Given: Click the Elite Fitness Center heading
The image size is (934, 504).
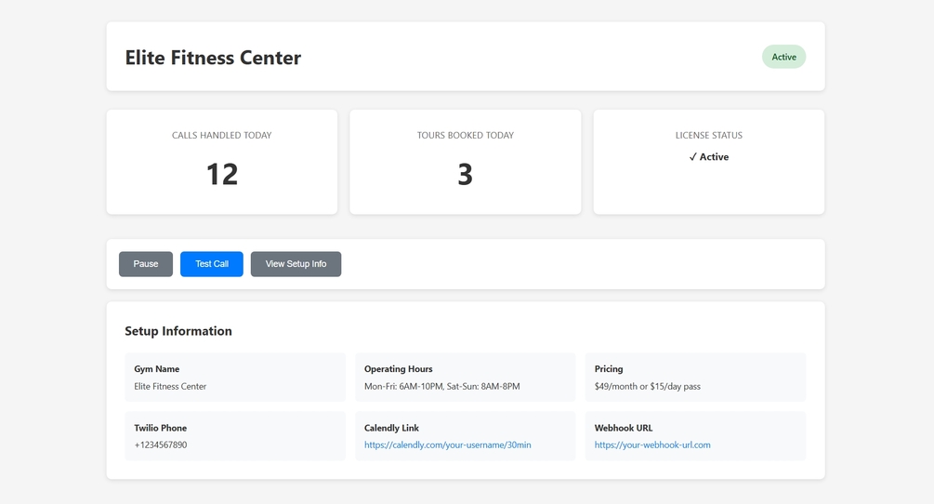Looking at the screenshot, I should [213, 58].
